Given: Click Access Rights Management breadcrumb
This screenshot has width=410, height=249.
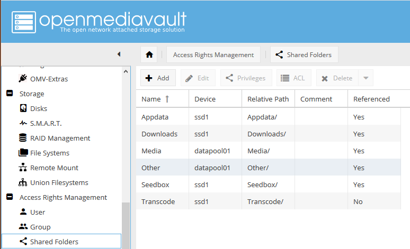Looking at the screenshot, I should [x=213, y=54].
